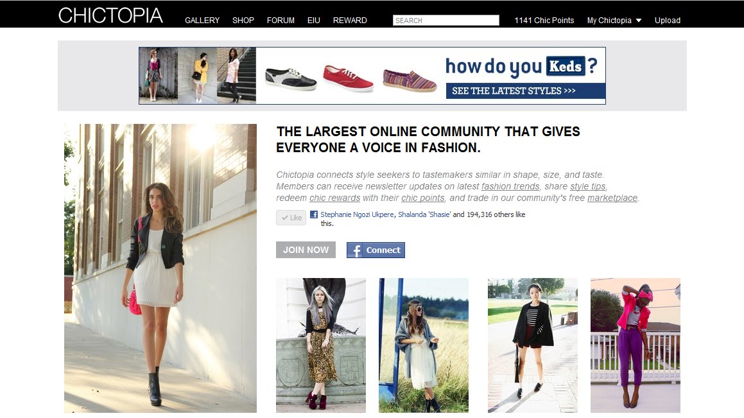Click the Keds logo in the ad
The width and height of the screenshot is (744, 418).
pos(565,66)
